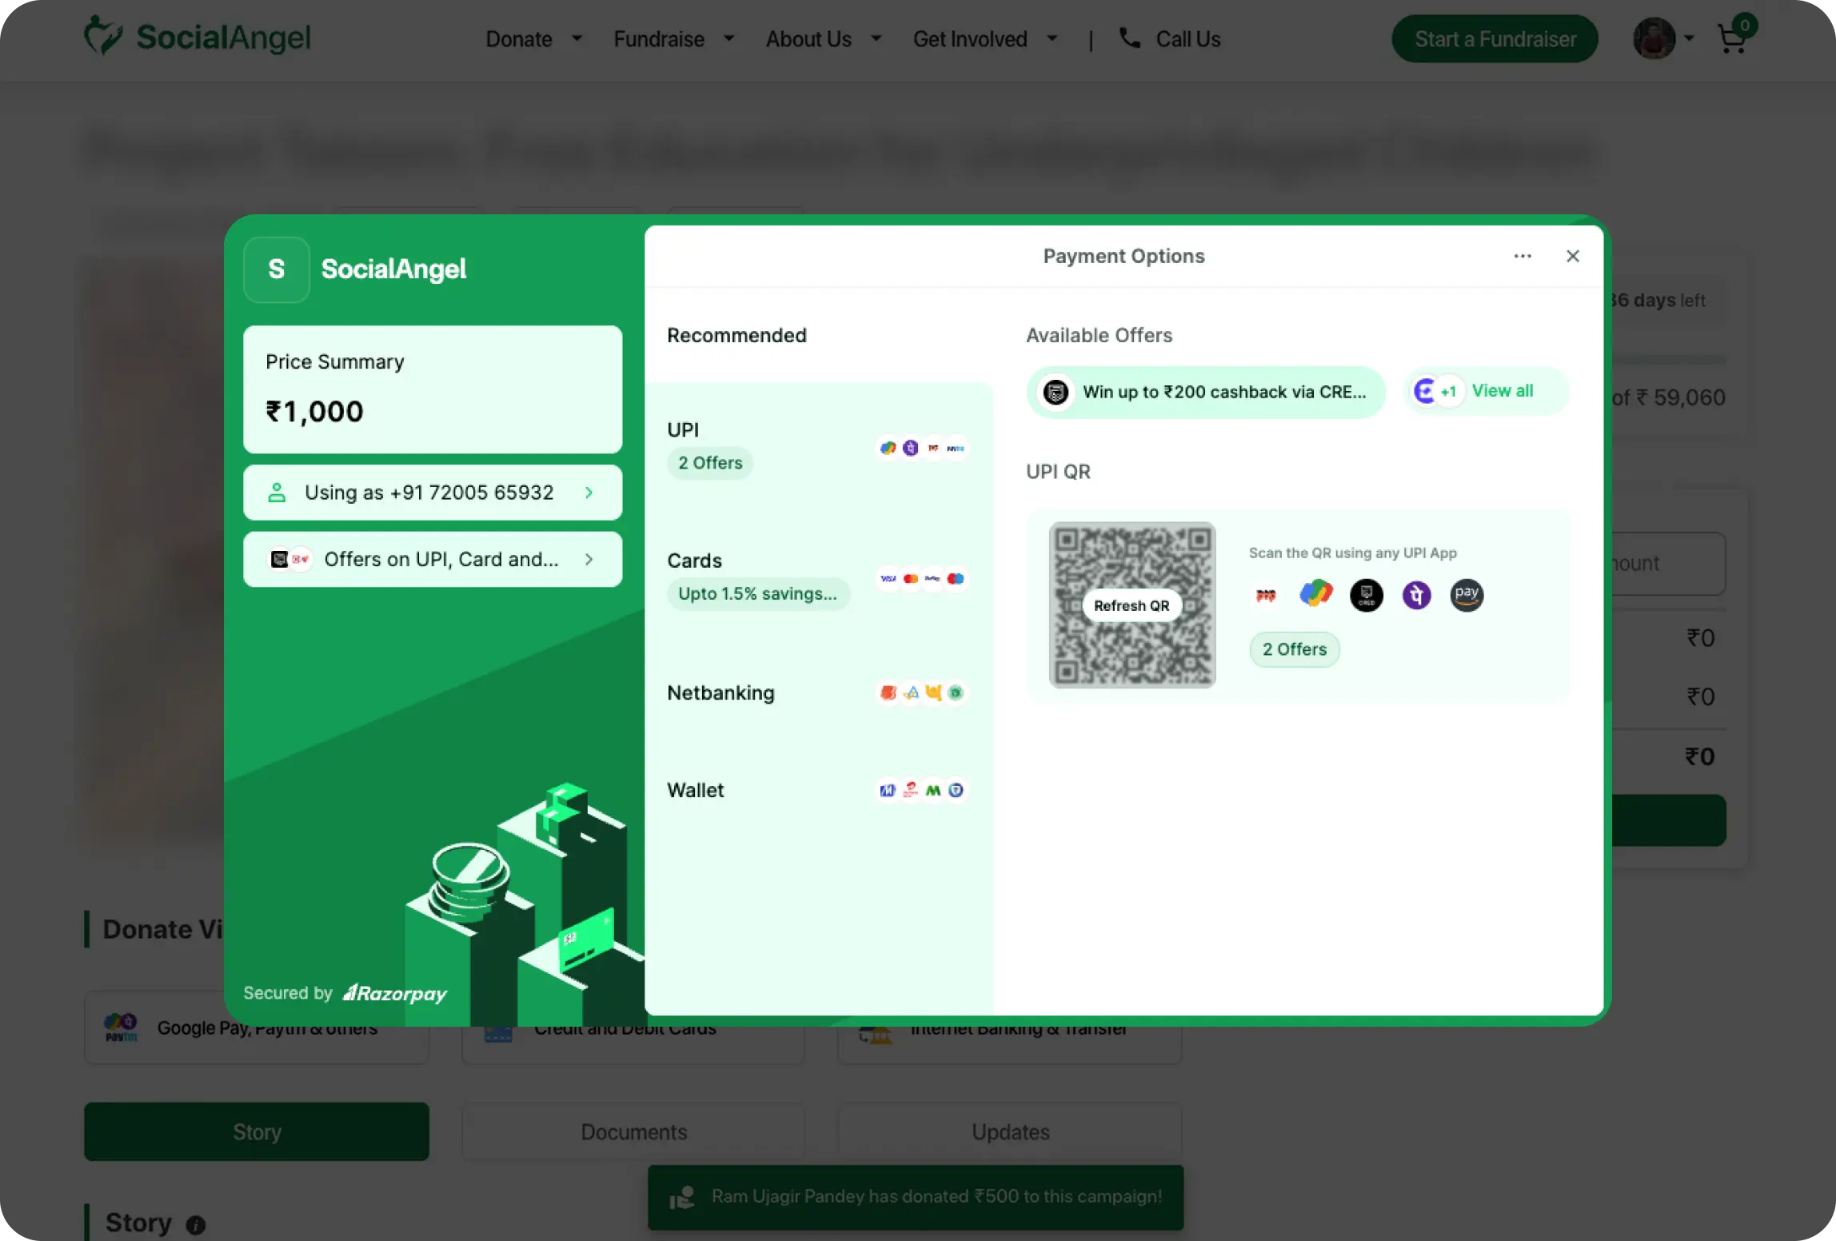Expand the Using as phone number row
This screenshot has width=1836, height=1241.
(x=432, y=493)
